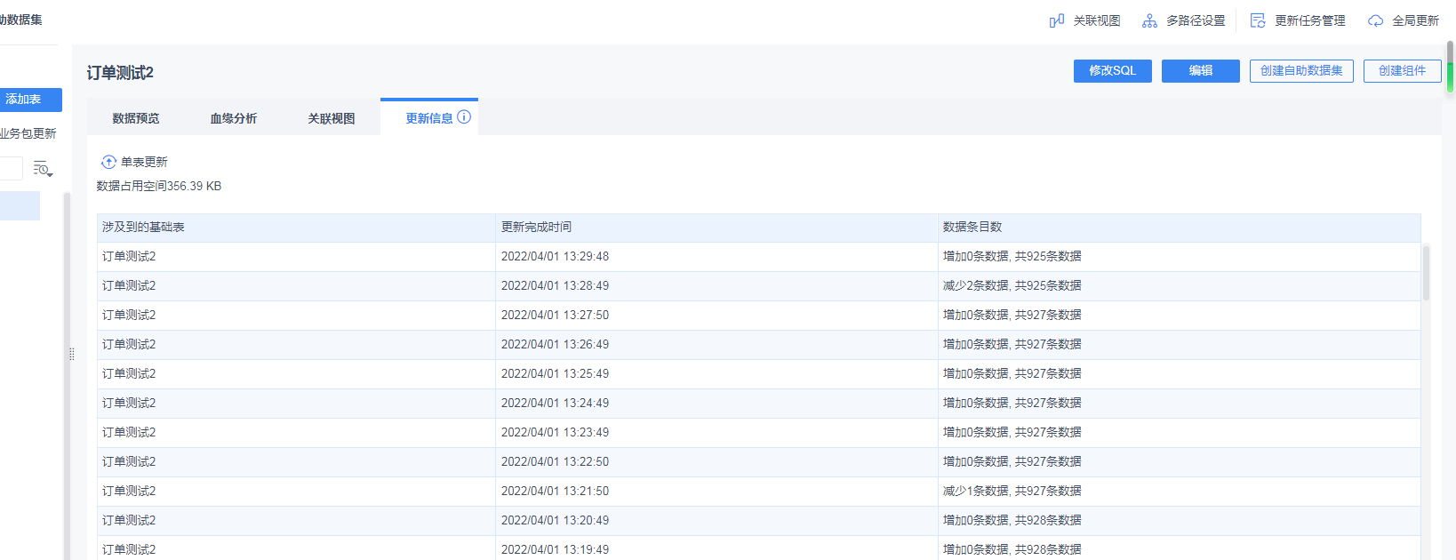Click the 更新任务管理 icon

[1258, 20]
